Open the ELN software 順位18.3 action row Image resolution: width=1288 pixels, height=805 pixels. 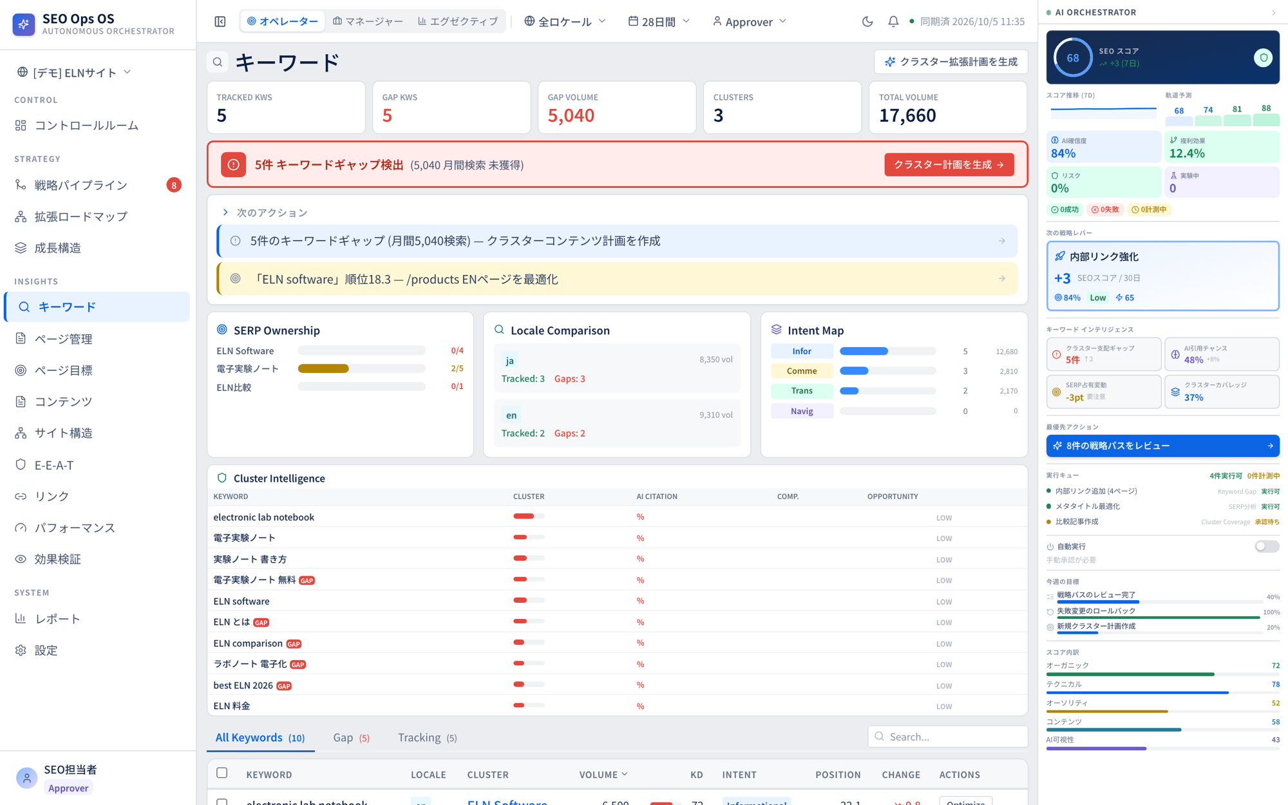[618, 279]
